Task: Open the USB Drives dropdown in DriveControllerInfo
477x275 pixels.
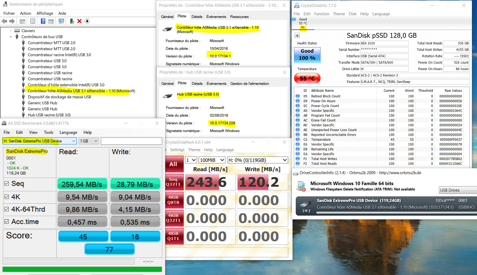Action: point(458,190)
